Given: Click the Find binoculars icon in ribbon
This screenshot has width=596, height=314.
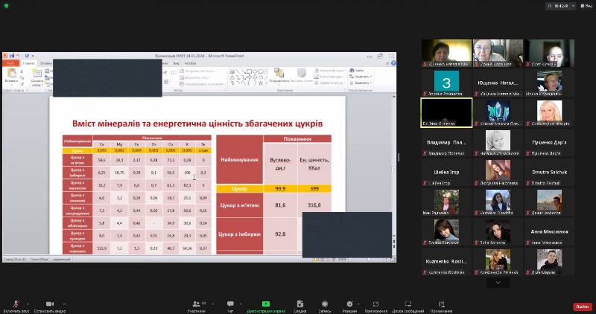Looking at the screenshot, I should coord(352,70).
